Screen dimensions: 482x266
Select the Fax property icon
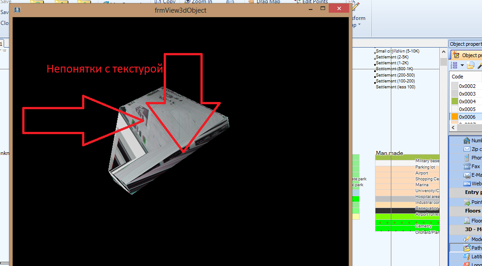(467, 166)
